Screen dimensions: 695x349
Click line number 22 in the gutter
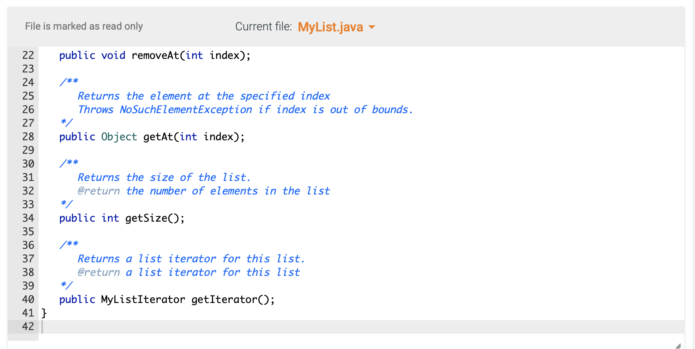click(x=28, y=55)
